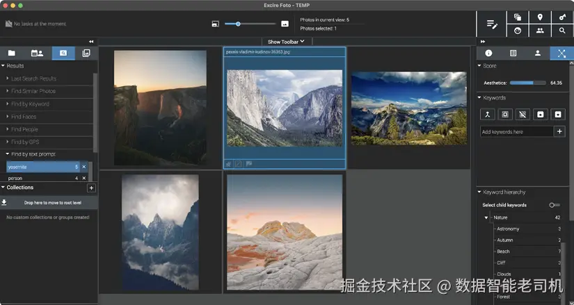The width and height of the screenshot is (574, 305).
Task: Remove the yosemite text prompt search
Action: 84,167
